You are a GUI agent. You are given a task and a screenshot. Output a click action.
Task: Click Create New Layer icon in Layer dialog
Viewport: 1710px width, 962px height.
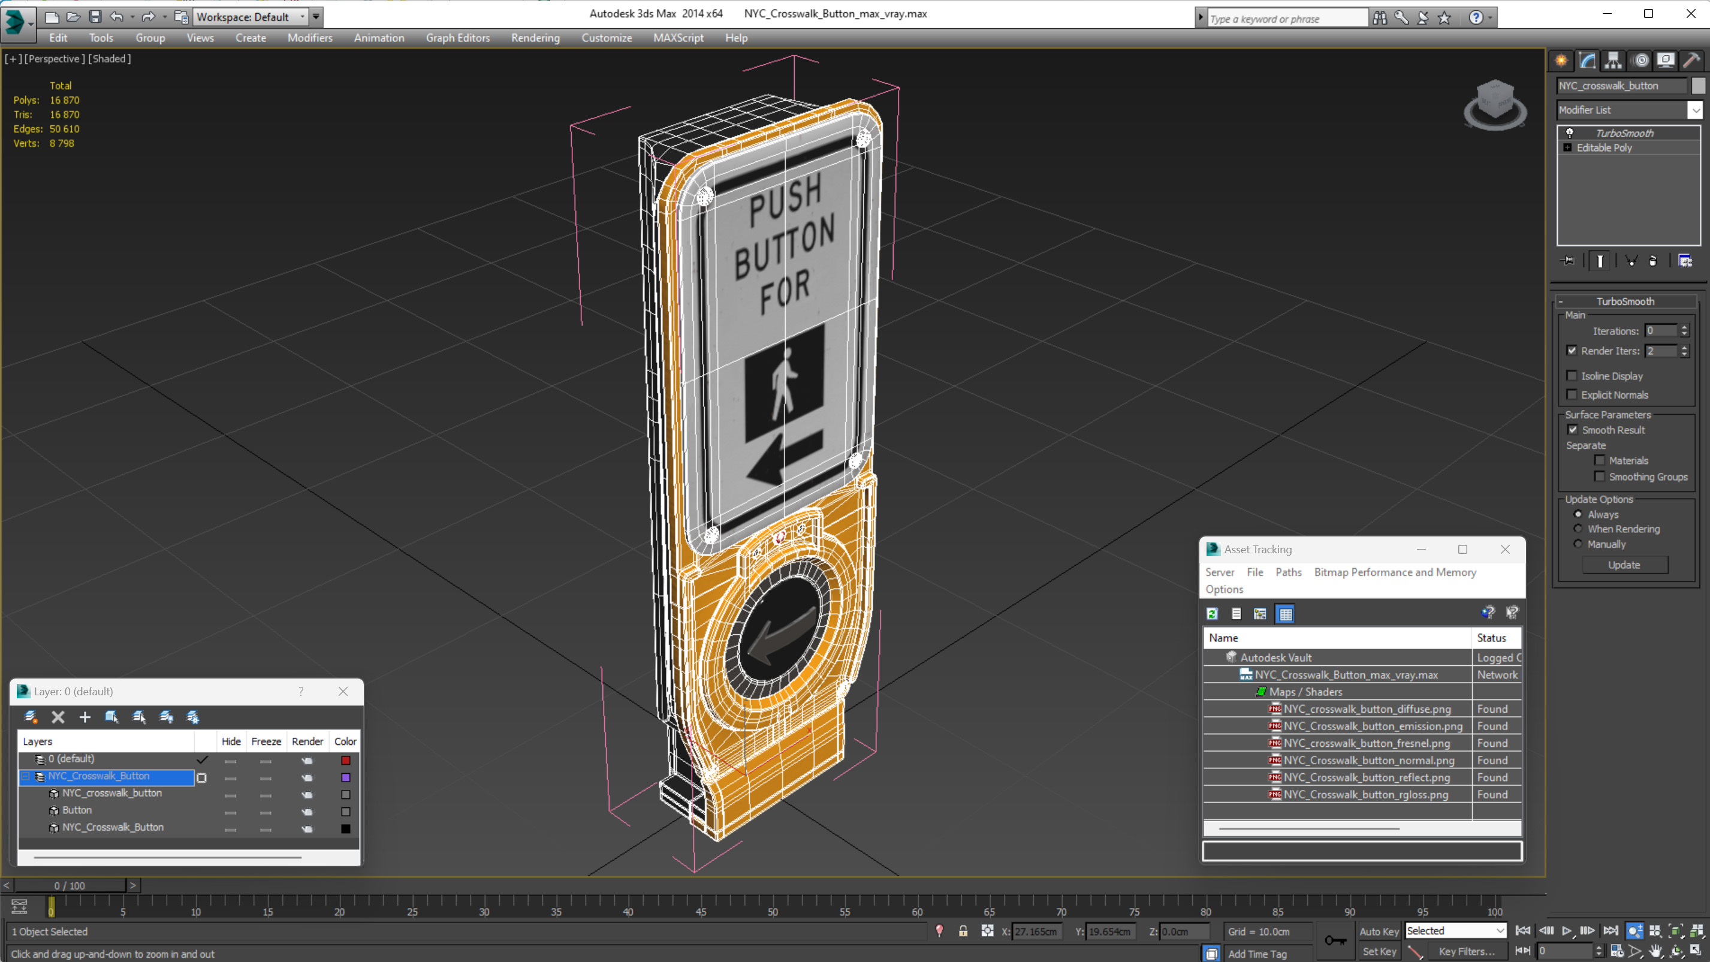point(31,717)
